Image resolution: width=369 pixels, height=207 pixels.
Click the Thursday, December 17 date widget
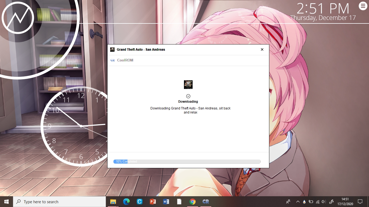pos(323,18)
